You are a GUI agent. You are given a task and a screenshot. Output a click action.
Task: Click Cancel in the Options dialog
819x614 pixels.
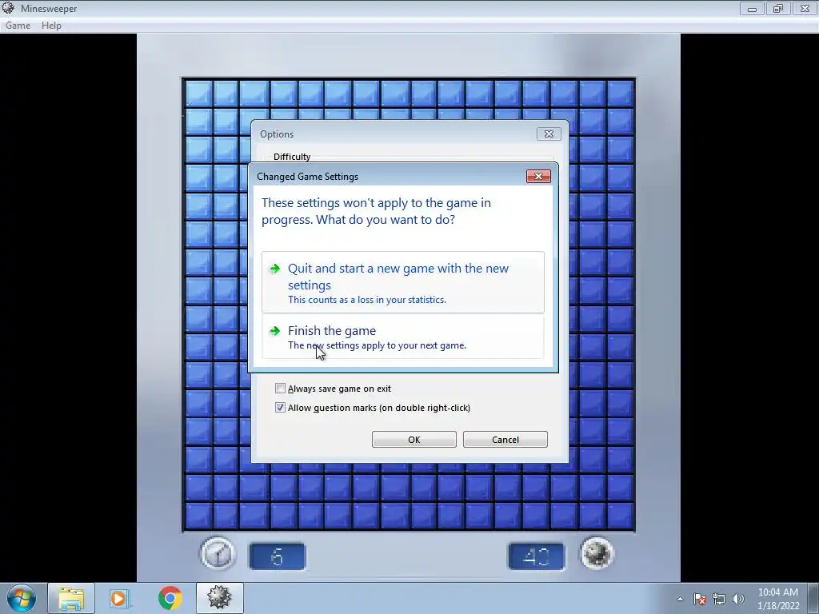[505, 440]
